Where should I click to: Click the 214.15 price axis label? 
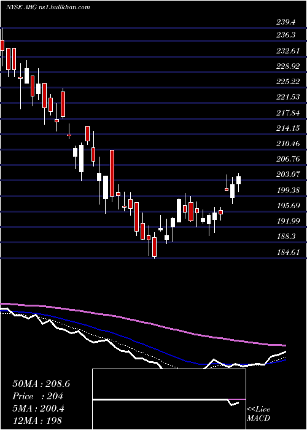click(287, 128)
